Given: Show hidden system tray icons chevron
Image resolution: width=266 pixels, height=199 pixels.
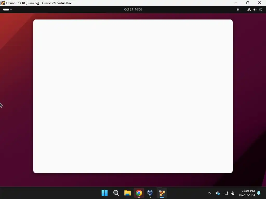Looking at the screenshot, I should pyautogui.click(x=209, y=193).
